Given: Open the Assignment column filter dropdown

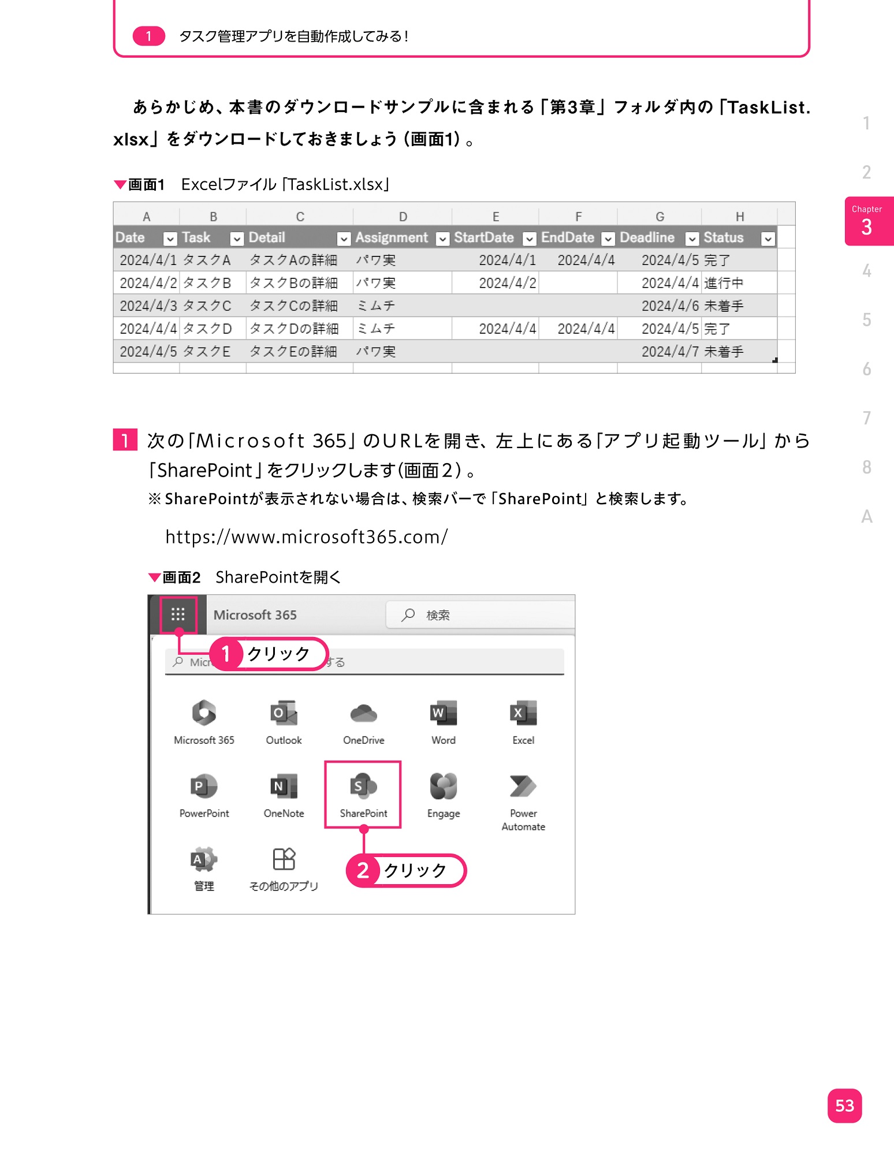Looking at the screenshot, I should point(442,239).
